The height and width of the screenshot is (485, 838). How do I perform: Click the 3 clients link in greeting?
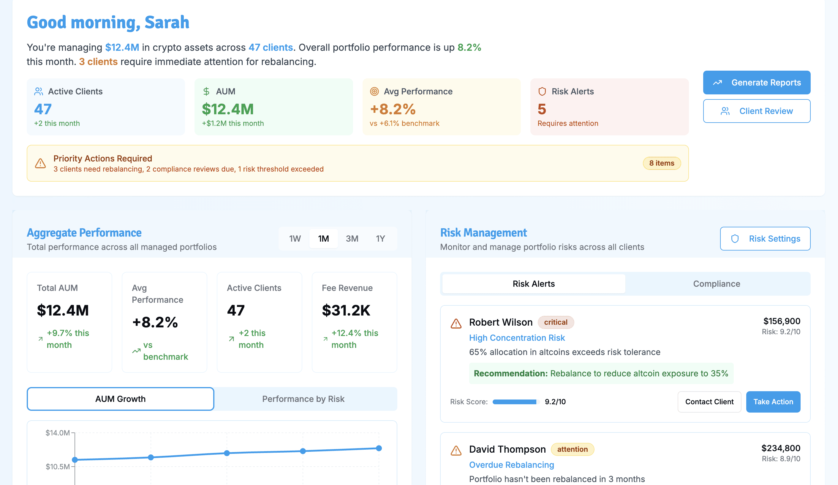(98, 61)
